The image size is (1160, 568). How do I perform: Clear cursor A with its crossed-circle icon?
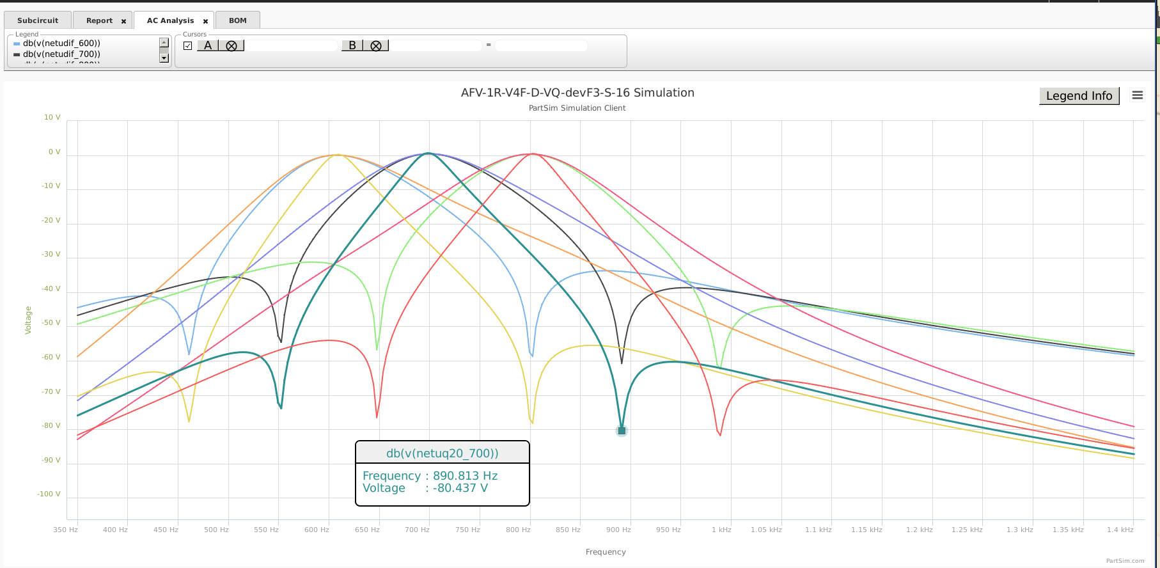coord(231,45)
